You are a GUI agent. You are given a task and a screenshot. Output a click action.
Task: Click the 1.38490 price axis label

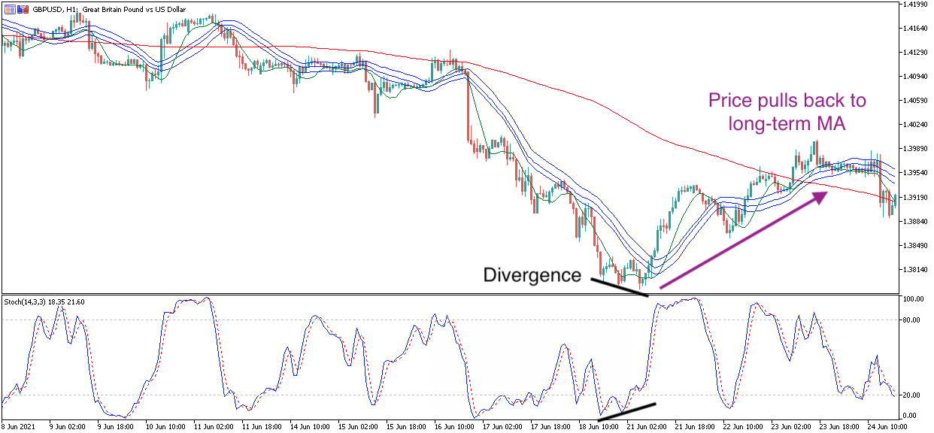tap(914, 246)
